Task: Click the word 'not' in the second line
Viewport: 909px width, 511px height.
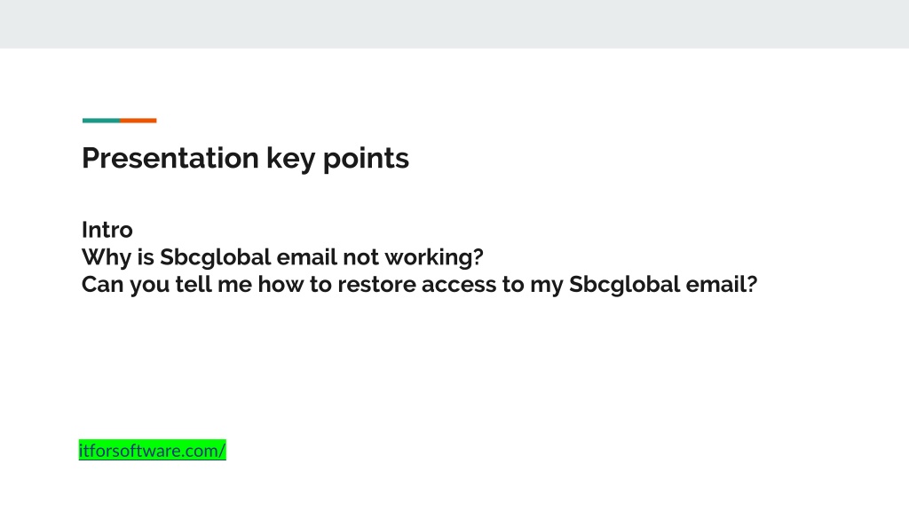Action: click(360, 257)
